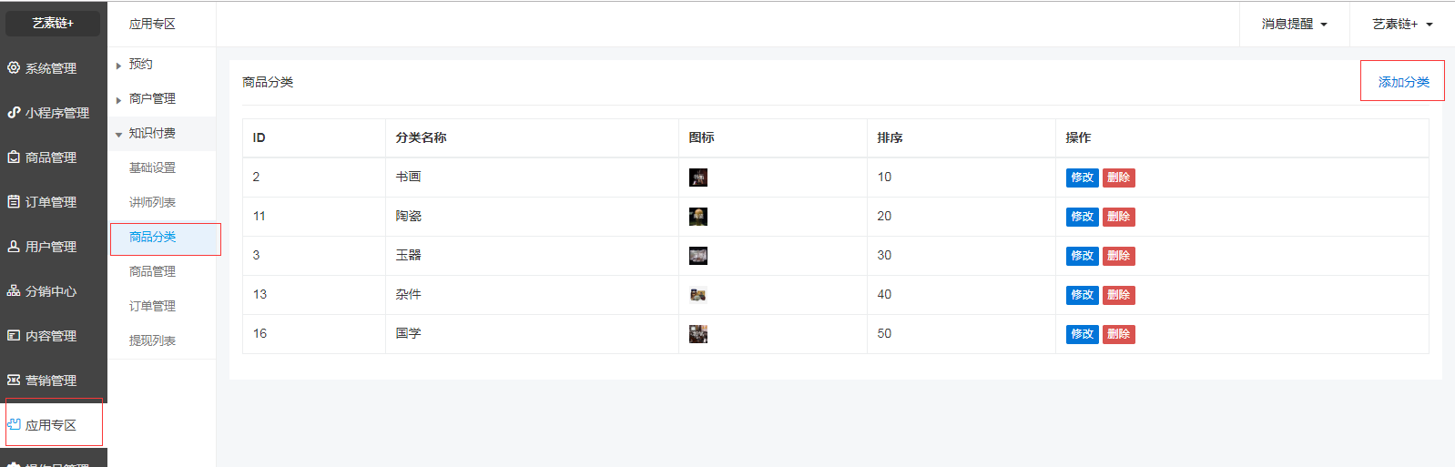Click 删除 button for 国学 row
This screenshot has height=467, width=1455.
pos(1118,334)
